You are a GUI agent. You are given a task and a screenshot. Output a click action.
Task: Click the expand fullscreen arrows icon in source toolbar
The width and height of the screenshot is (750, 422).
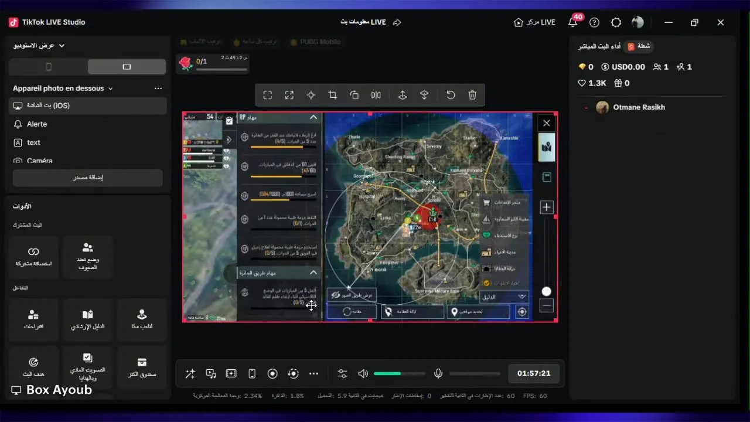click(x=289, y=95)
